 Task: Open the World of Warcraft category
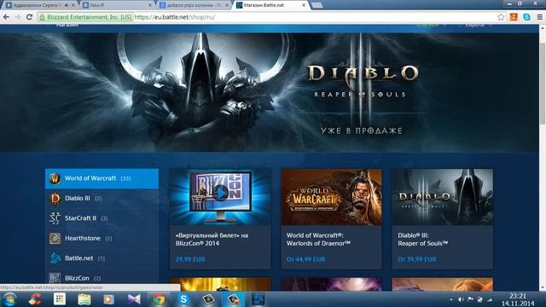pos(102,178)
